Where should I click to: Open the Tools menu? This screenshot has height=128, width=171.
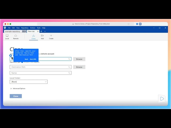38,28
